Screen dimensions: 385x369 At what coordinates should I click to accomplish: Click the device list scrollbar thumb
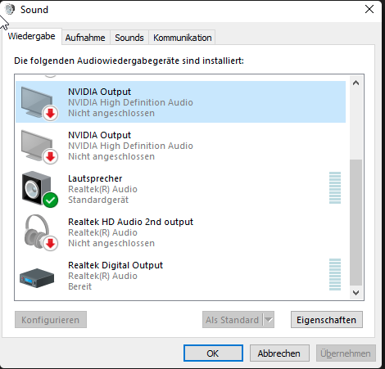(356, 223)
